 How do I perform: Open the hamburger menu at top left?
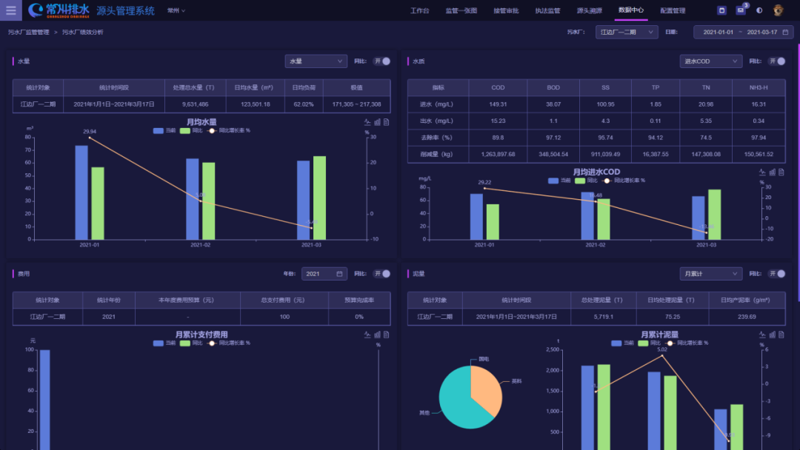pos(10,10)
